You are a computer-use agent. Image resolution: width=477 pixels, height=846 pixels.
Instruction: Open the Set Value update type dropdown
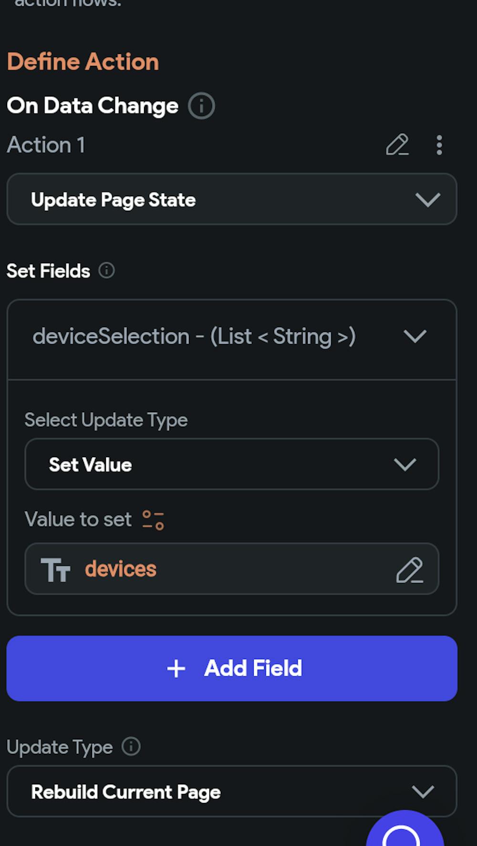tap(232, 464)
